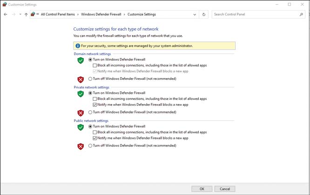Click the Public network settings heading
Image resolution: width=310 pixels, height=195 pixels.
[x=91, y=121]
